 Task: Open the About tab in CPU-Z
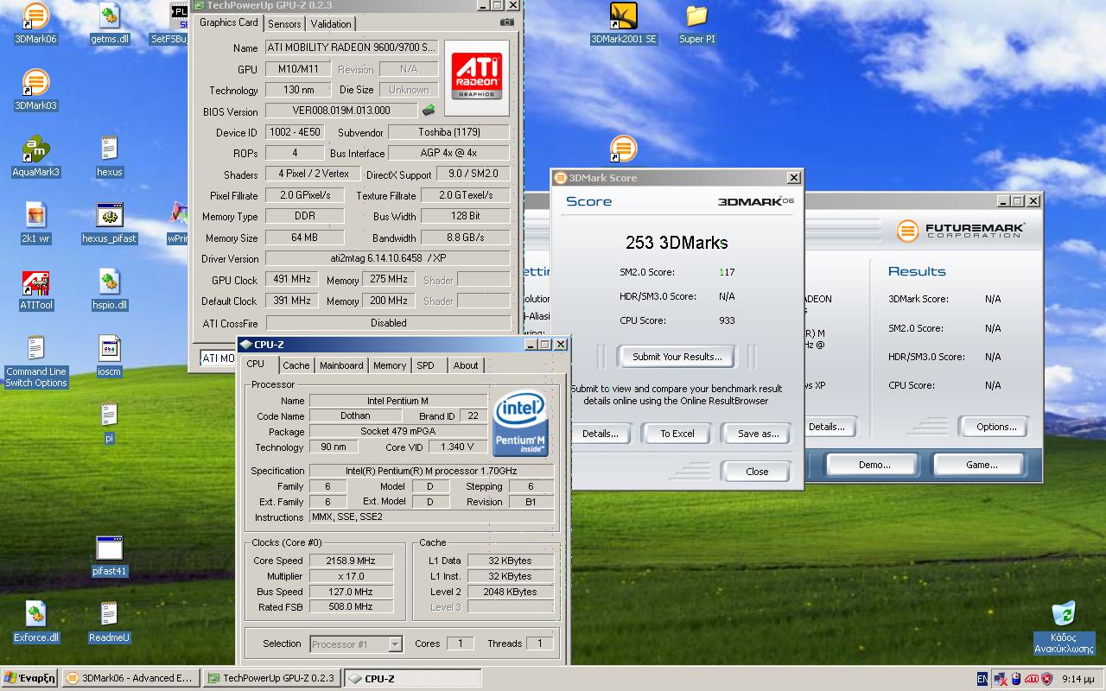[466, 365]
